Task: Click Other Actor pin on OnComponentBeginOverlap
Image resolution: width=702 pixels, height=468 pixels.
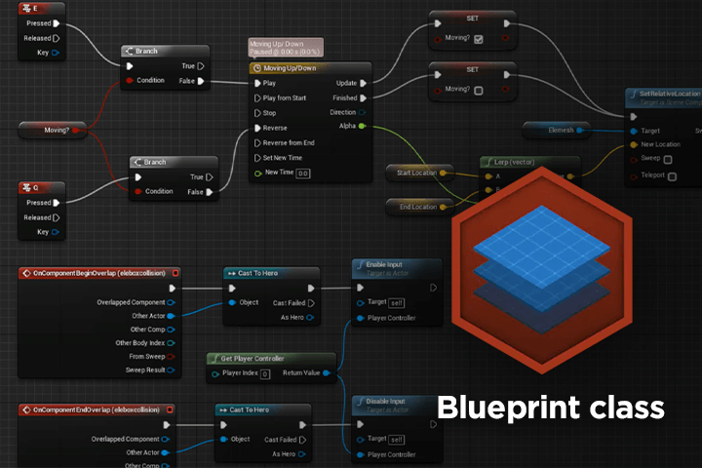Action: tap(171, 316)
